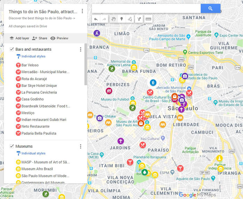Click the sidebar panel scrollbar
243x199 pixels.
pos(86,64)
